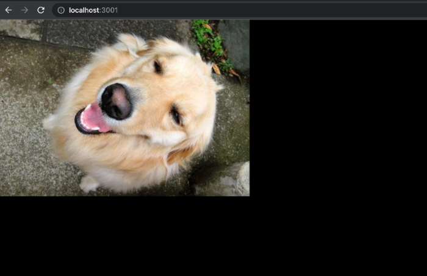Click the browser back arrow
The width and height of the screenshot is (427, 276).
pyautogui.click(x=9, y=10)
